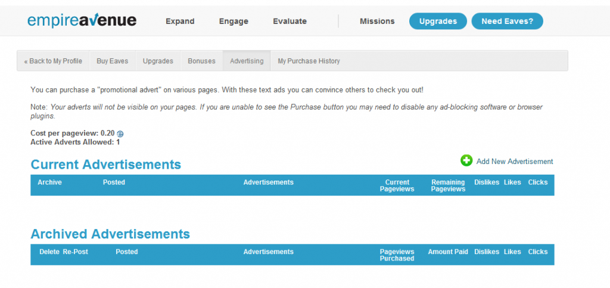This screenshot has height=288, width=610.
Task: Click the Cost per pageview: 0.20 text
Action: click(x=73, y=134)
